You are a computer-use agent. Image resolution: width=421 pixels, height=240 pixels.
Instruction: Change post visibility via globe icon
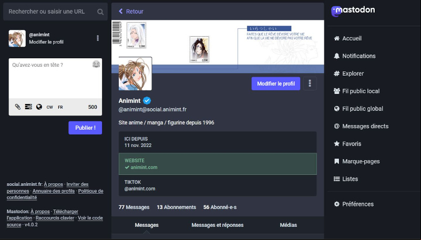point(39,107)
